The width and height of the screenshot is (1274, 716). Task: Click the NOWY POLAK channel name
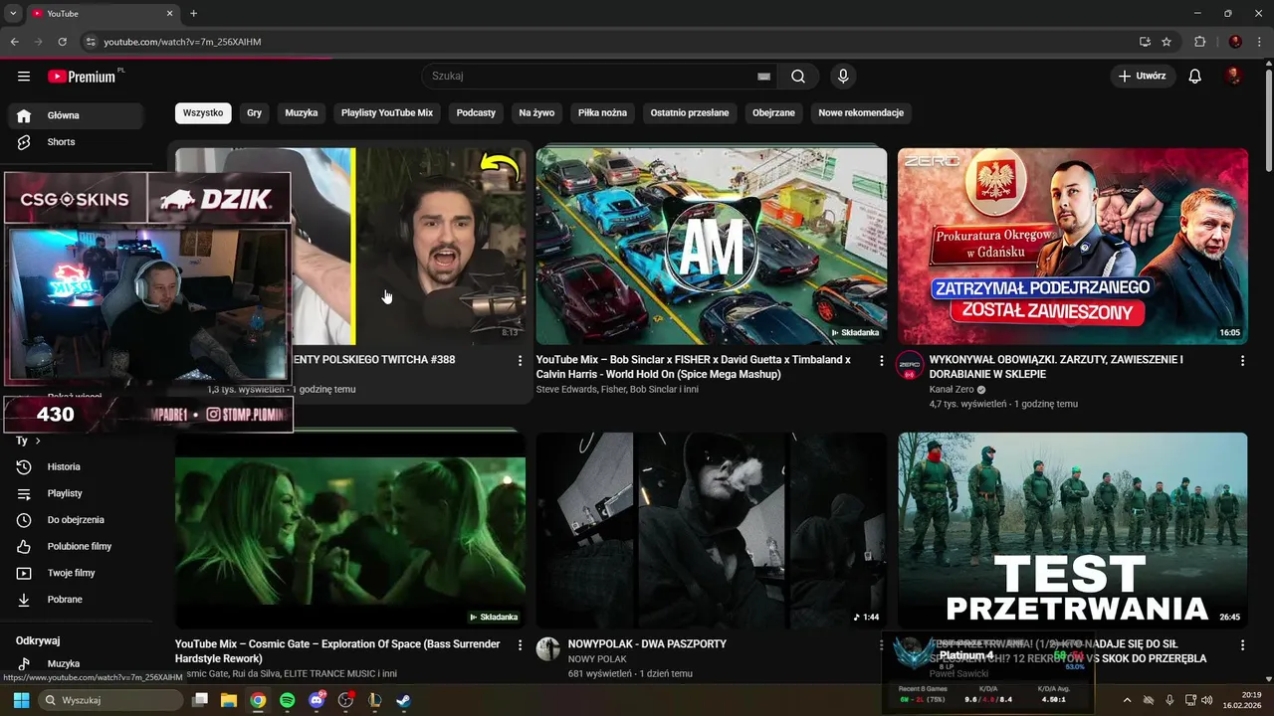pos(597,659)
